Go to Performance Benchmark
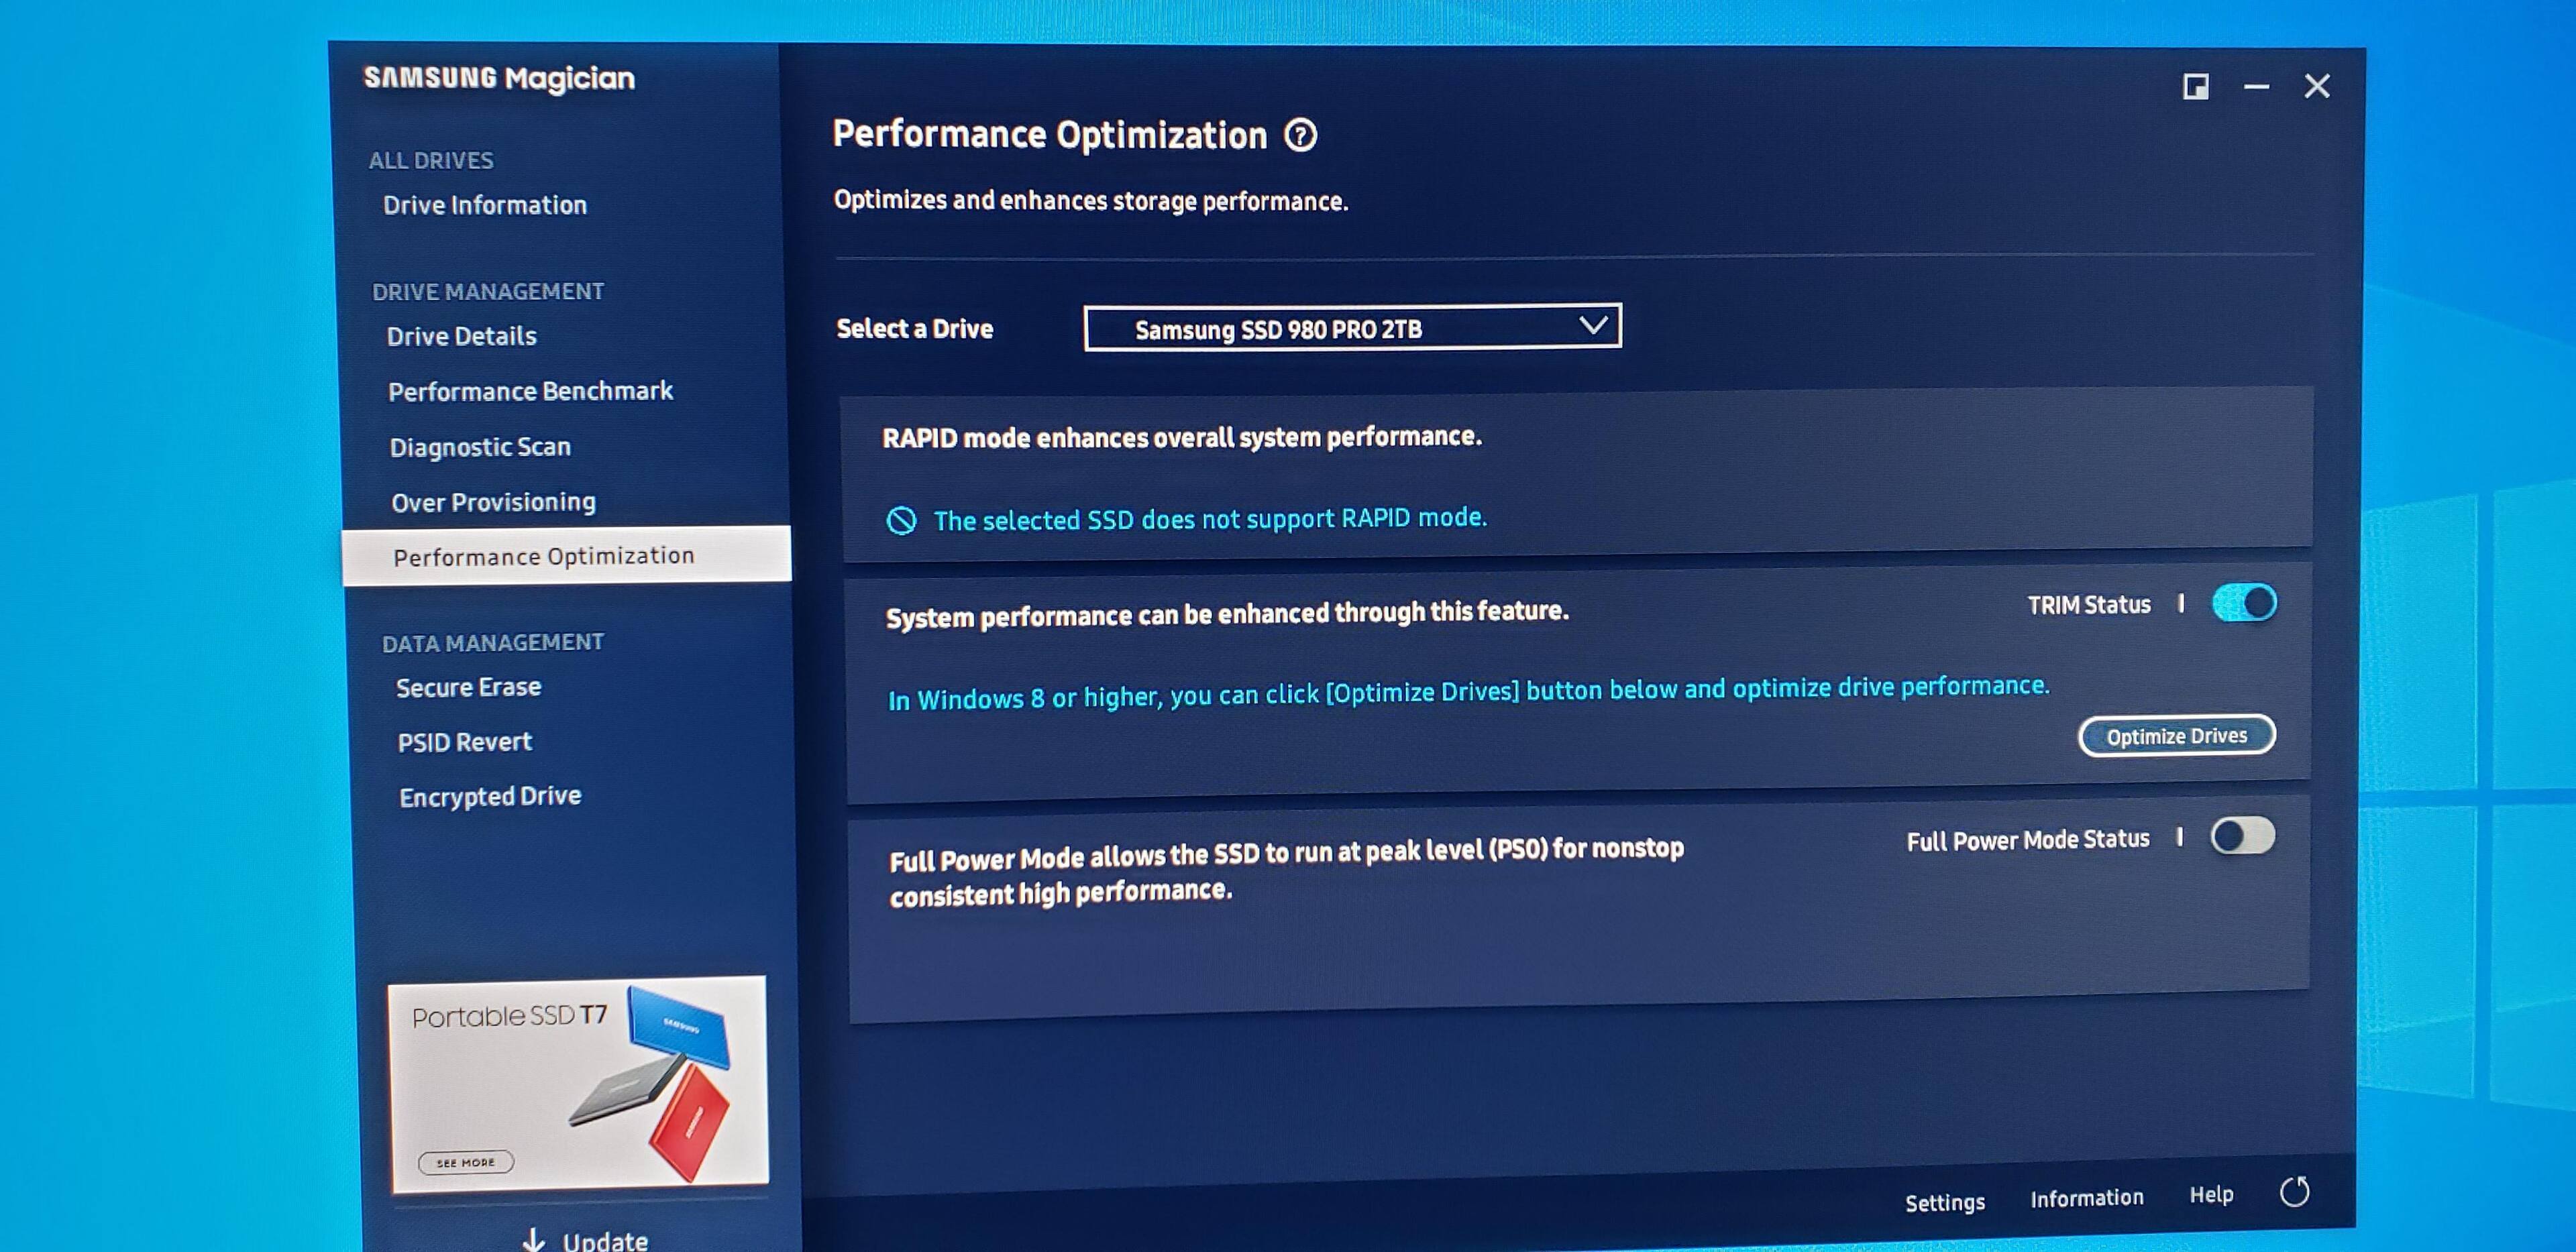 (x=530, y=391)
